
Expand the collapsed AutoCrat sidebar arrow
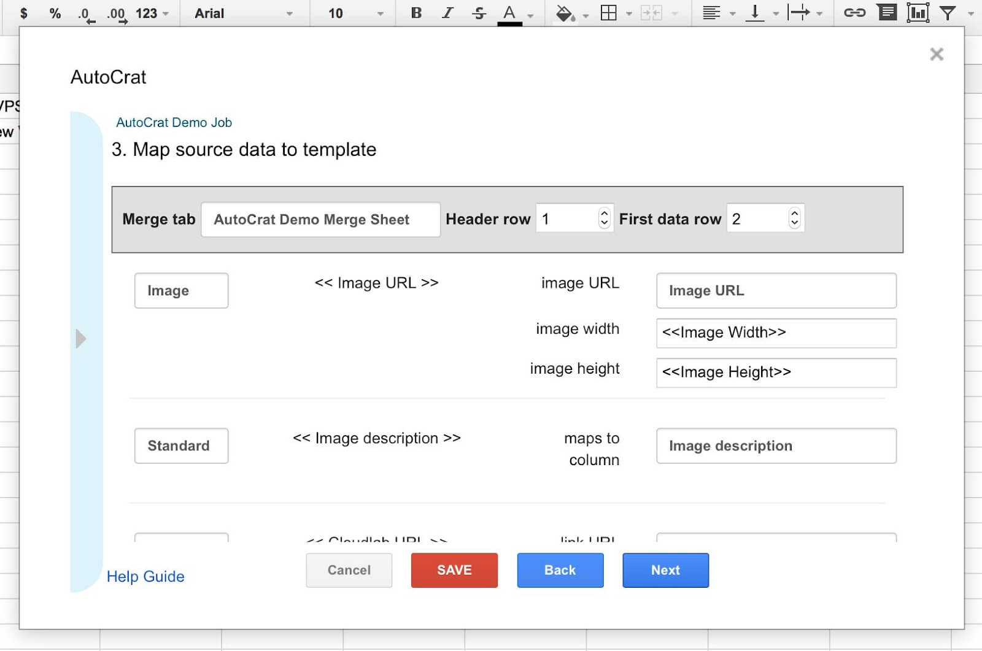click(80, 338)
